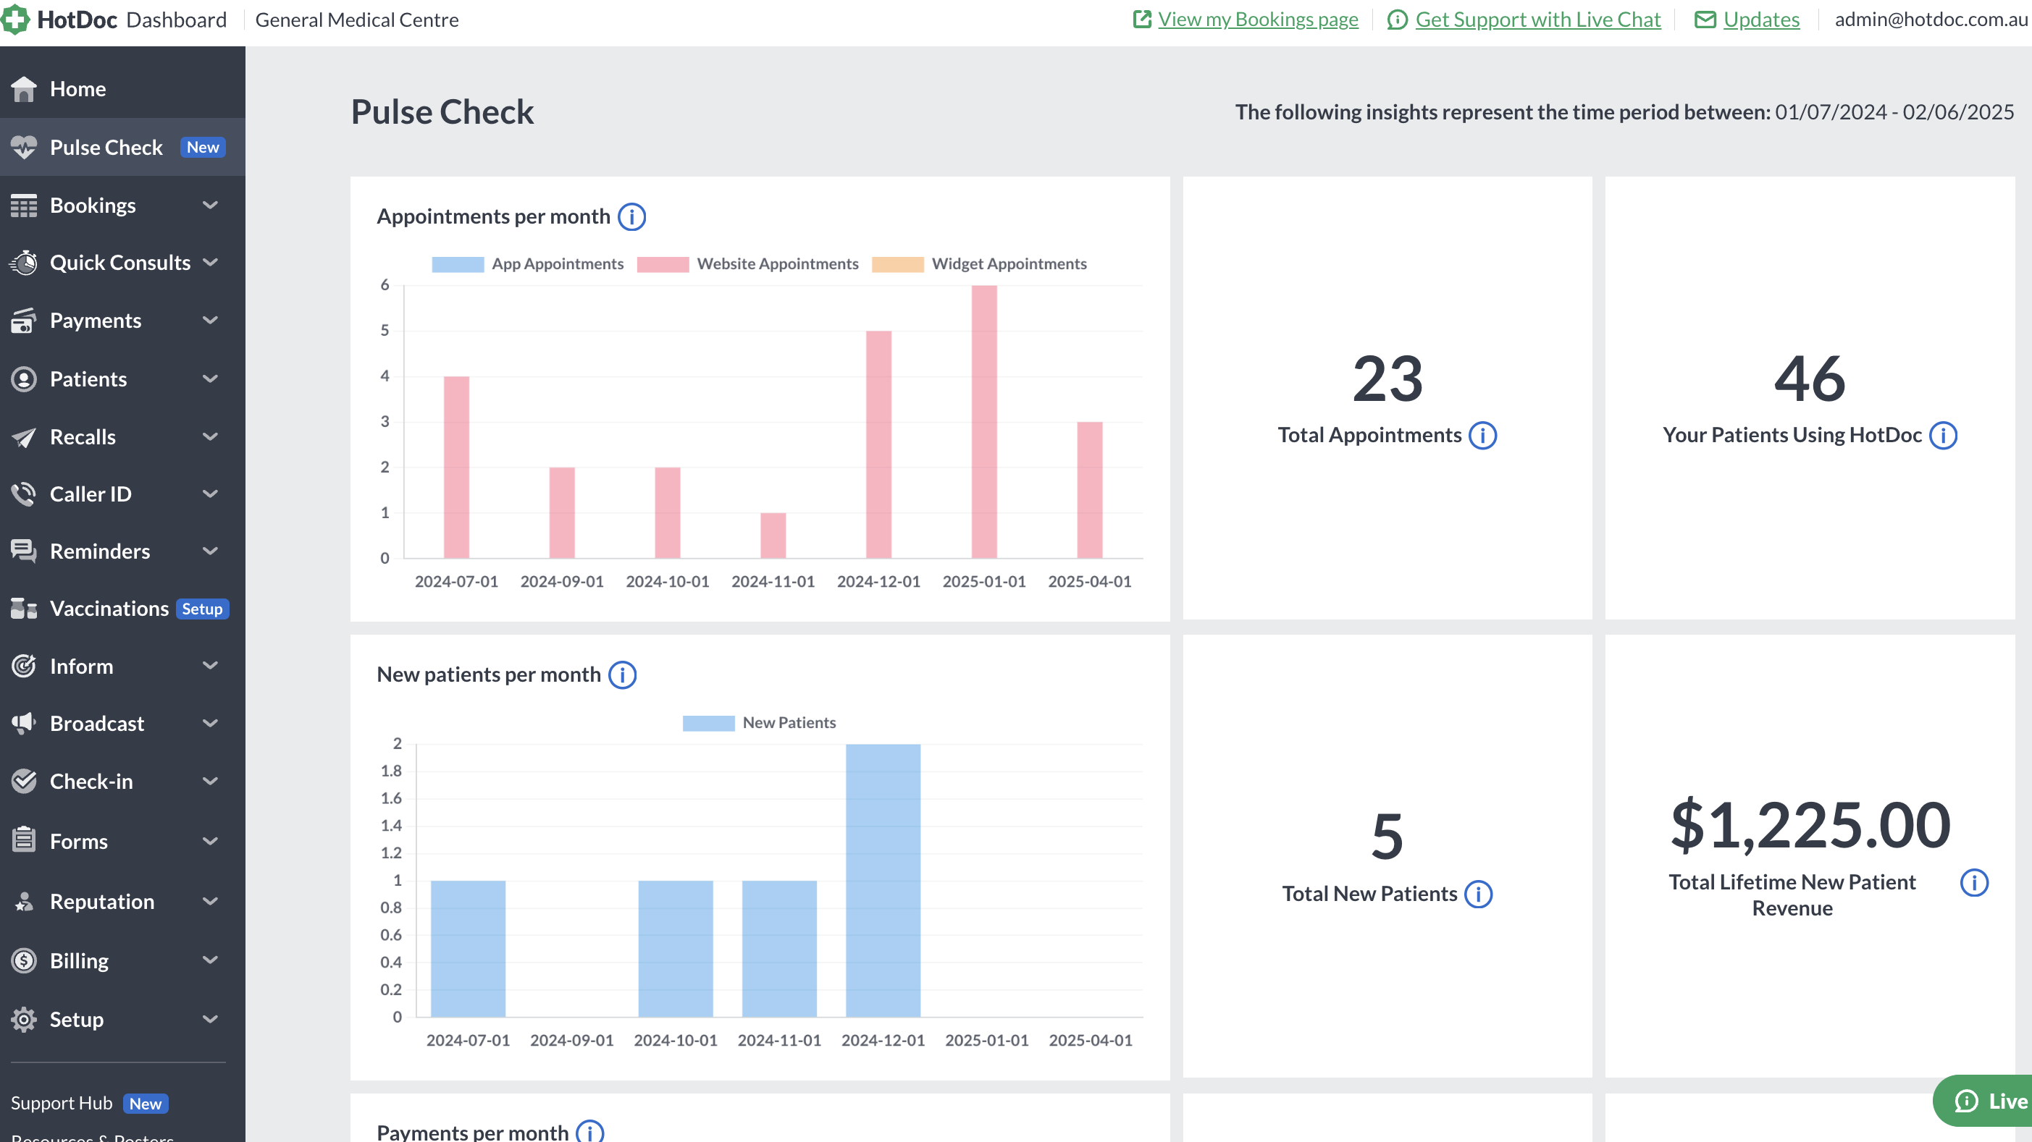Image resolution: width=2032 pixels, height=1142 pixels.
Task: Open the Support Hub link
Action: point(62,1104)
